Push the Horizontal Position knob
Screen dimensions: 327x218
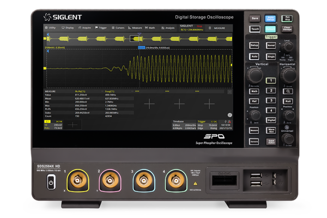(288, 115)
